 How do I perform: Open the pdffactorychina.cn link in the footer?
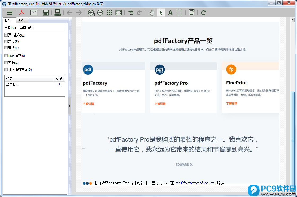(195, 183)
